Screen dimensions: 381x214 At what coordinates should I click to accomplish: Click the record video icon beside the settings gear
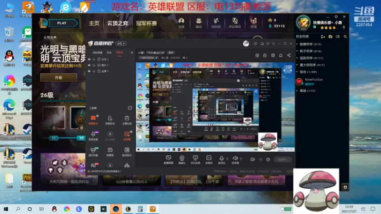coord(253,159)
